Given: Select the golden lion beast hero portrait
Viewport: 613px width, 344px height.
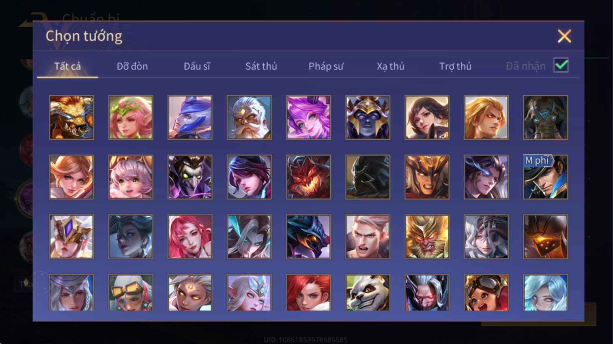Looking at the screenshot, I should 71,118.
